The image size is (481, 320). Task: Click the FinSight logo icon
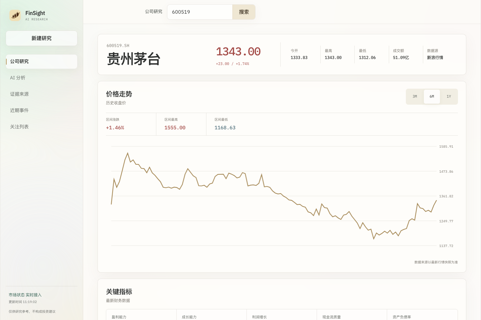(x=15, y=15)
